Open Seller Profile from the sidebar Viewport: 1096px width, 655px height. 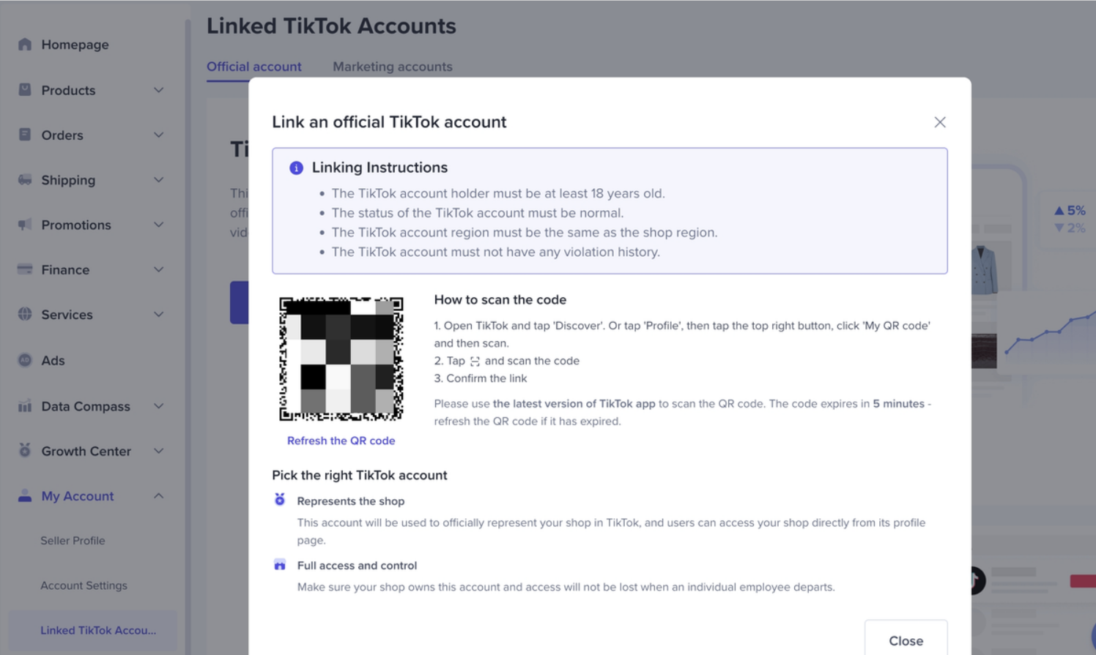(x=73, y=541)
